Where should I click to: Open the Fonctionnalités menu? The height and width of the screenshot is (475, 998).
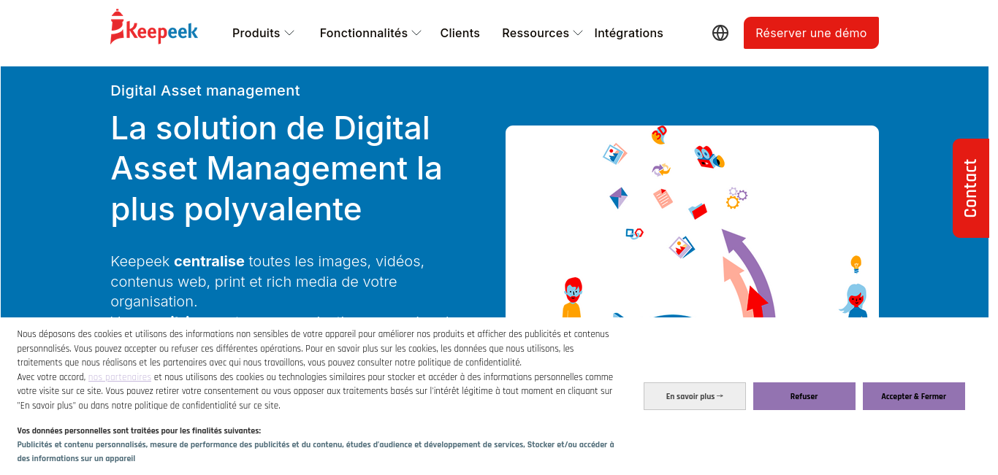coord(364,33)
